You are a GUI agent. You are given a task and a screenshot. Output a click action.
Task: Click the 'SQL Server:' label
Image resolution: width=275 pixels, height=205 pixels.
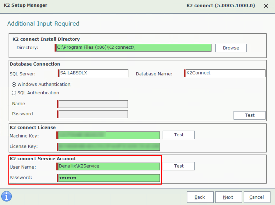pos(23,74)
